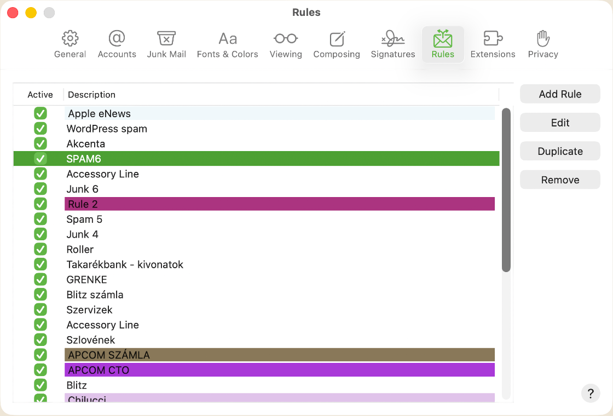The width and height of the screenshot is (613, 416).
Task: Open the Viewing glasses icon pane
Action: click(286, 44)
